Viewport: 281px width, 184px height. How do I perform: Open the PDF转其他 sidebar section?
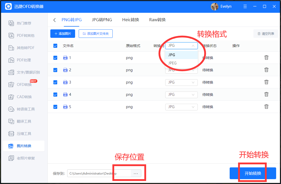tap(24, 36)
